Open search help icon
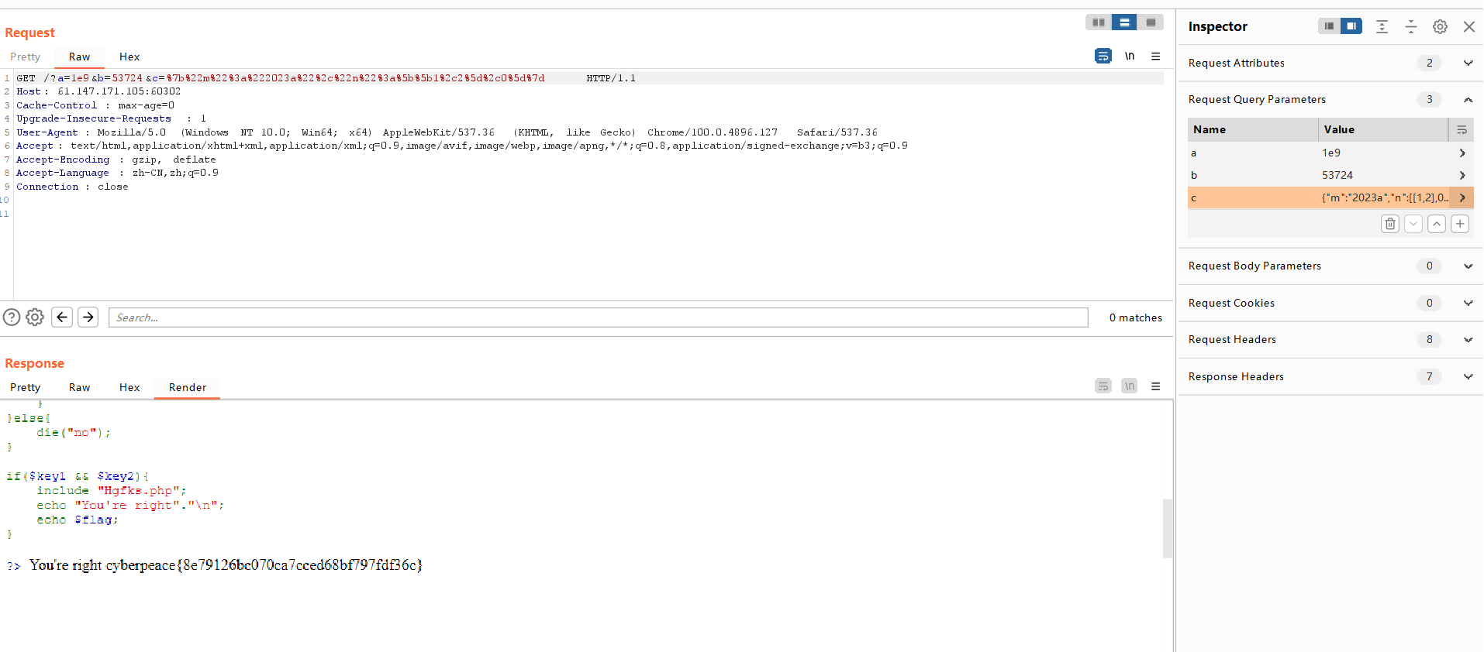The width and height of the screenshot is (1484, 652). [x=12, y=317]
